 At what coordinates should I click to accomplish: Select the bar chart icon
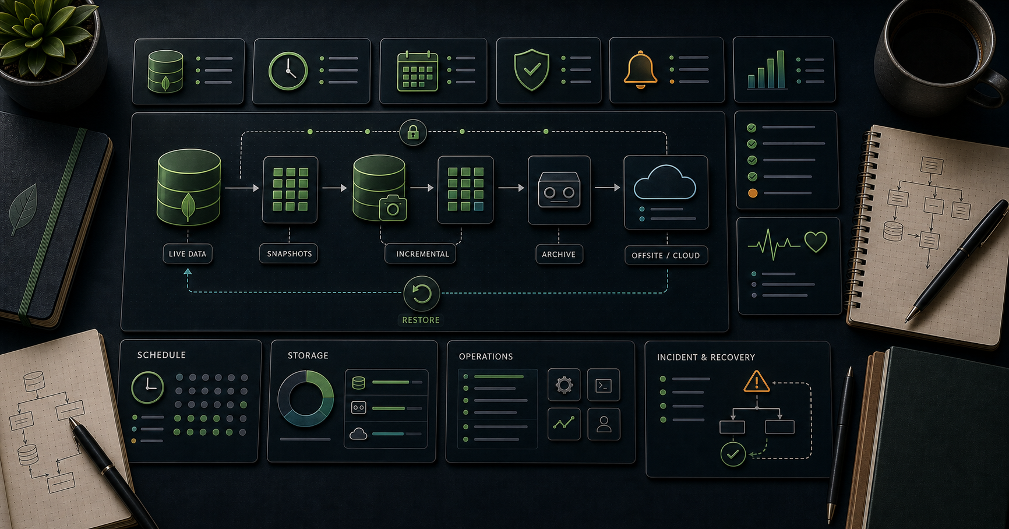pos(767,70)
